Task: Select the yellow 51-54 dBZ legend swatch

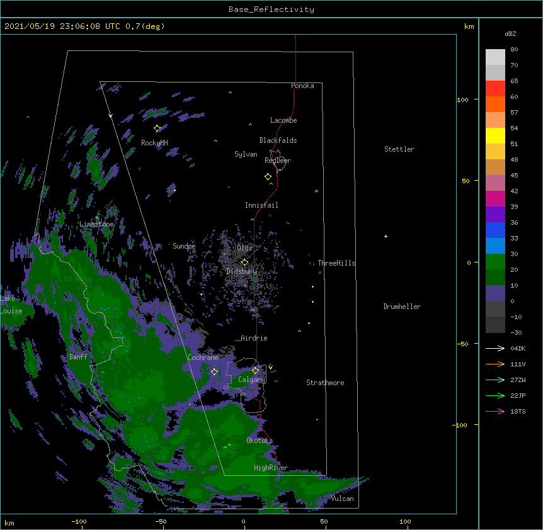Action: pyautogui.click(x=495, y=135)
